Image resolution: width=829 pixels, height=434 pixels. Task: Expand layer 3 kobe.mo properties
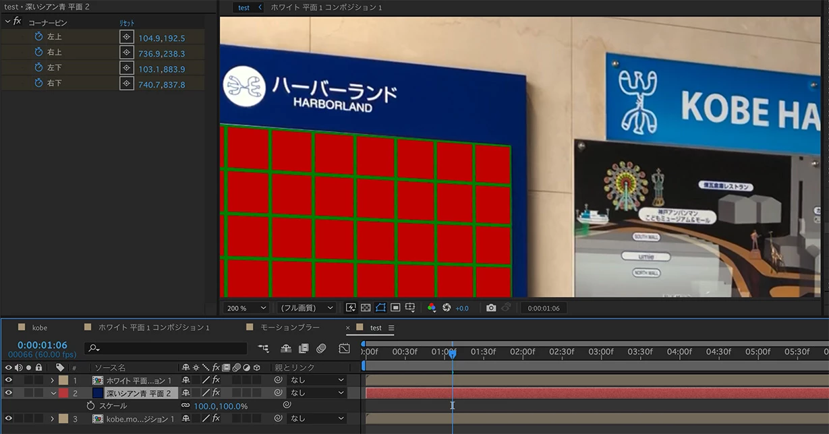53,418
